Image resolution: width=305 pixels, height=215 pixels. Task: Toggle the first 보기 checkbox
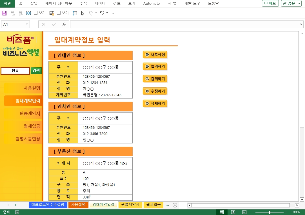[36, 13]
